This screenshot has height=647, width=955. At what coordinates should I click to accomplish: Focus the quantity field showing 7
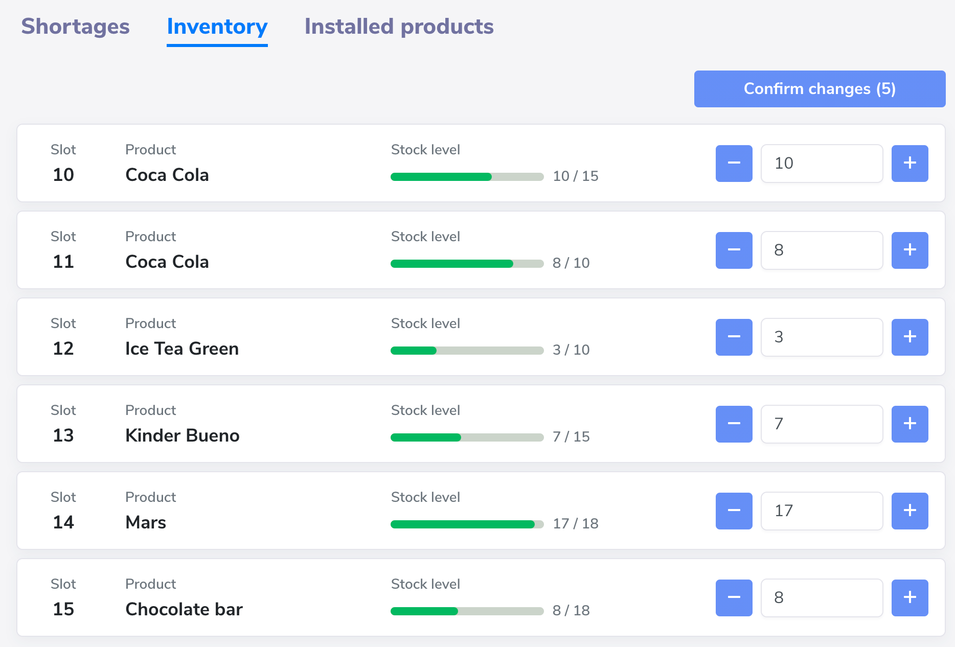[822, 424]
